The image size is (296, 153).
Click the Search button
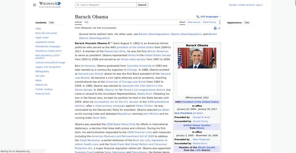(142, 5)
